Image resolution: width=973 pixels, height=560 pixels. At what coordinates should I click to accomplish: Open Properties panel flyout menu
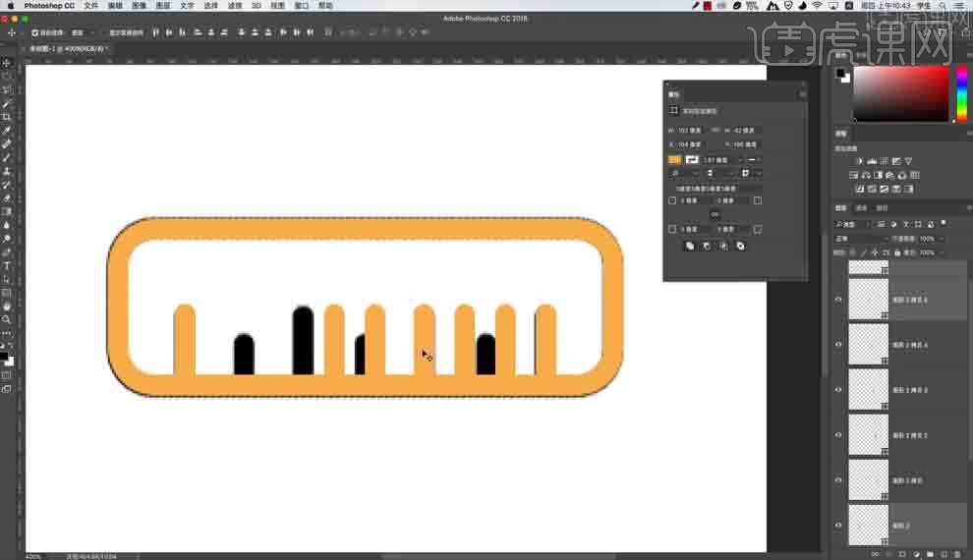[802, 94]
